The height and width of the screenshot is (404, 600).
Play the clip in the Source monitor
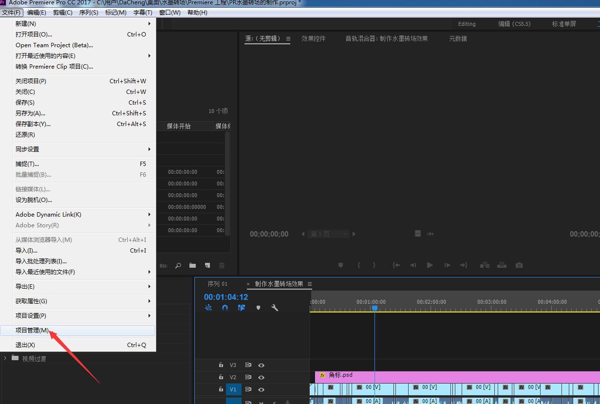pos(430,265)
